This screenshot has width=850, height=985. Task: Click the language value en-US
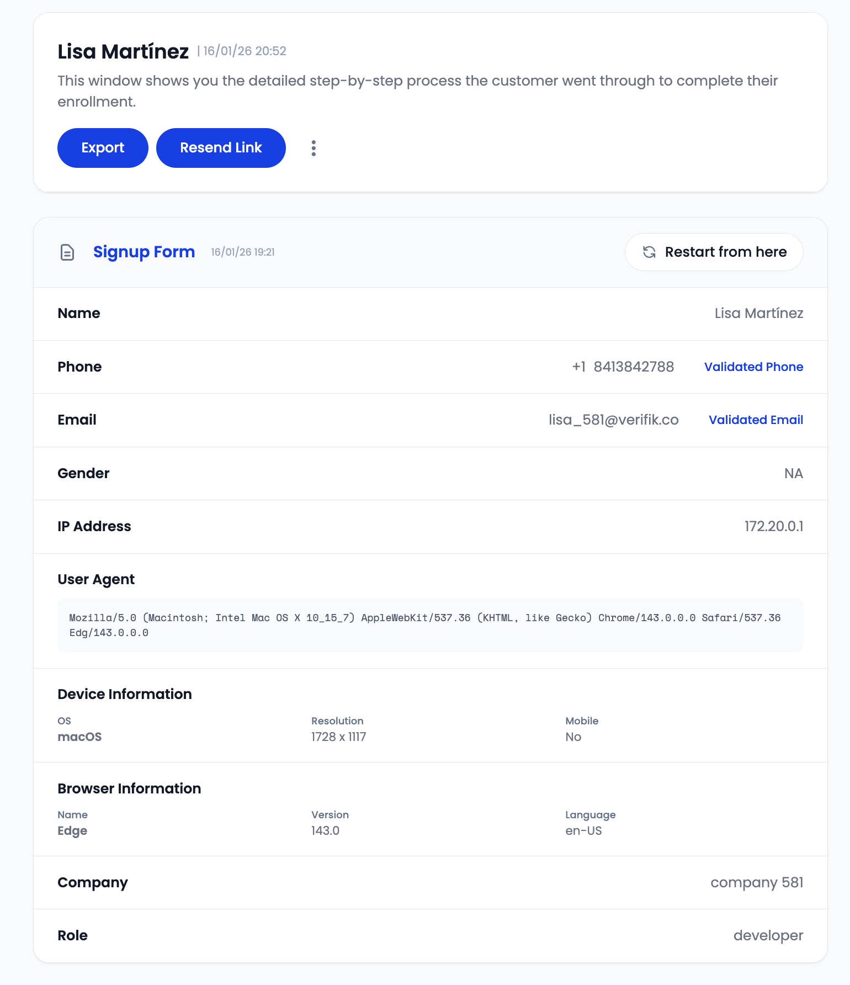[x=583, y=831]
